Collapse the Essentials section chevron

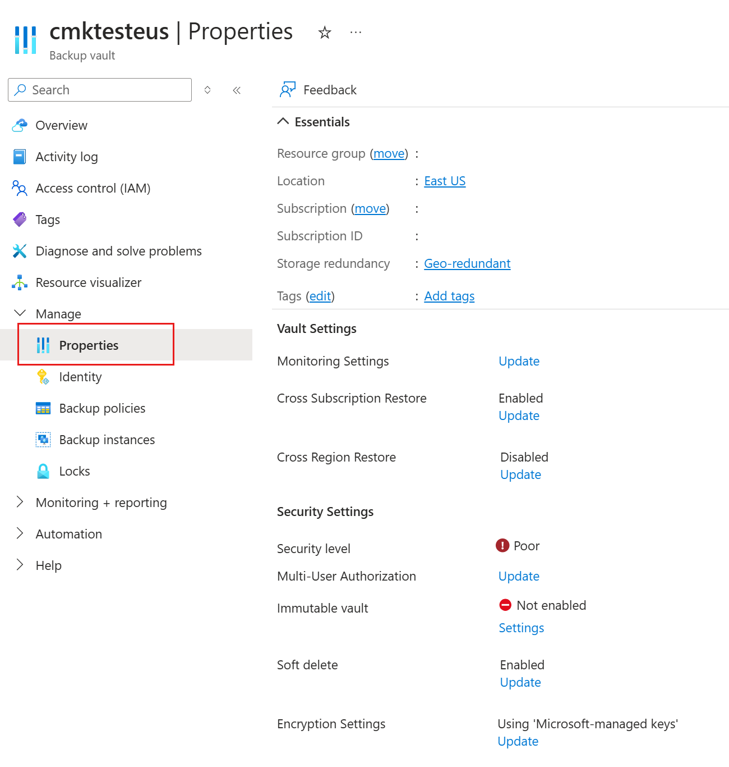(283, 122)
